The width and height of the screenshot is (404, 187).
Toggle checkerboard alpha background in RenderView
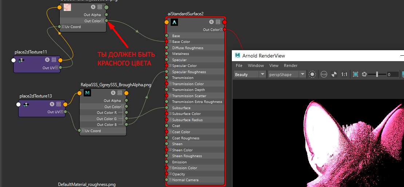pyautogui.click(x=334, y=75)
